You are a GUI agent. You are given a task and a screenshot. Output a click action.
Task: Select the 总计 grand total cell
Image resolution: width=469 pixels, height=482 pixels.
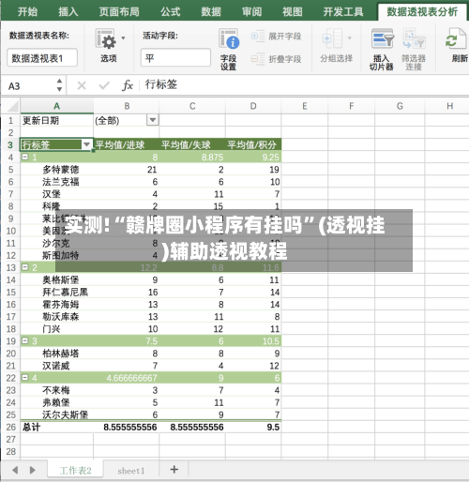pos(57,427)
